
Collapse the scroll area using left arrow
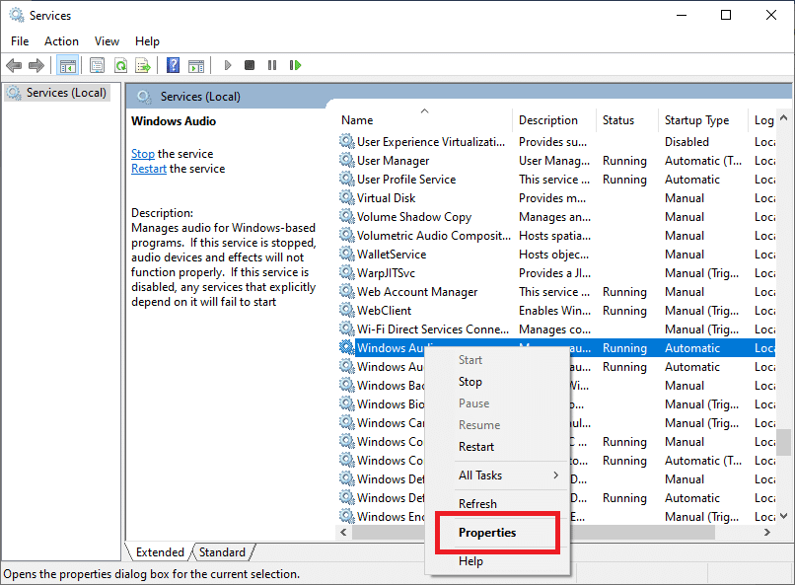342,532
